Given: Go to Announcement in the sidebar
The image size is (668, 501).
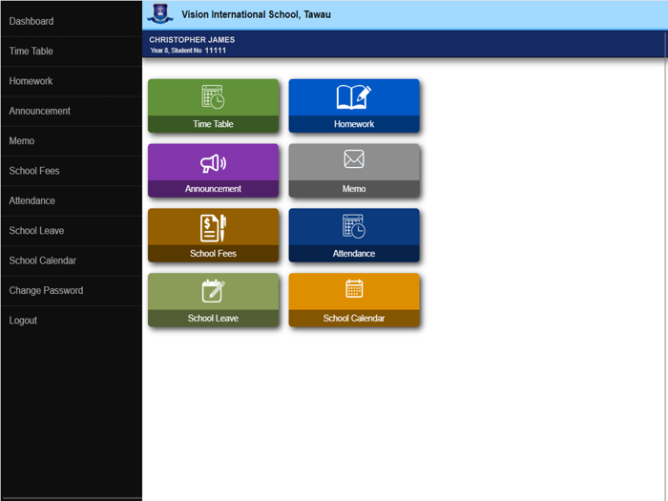Looking at the screenshot, I should (x=72, y=111).
